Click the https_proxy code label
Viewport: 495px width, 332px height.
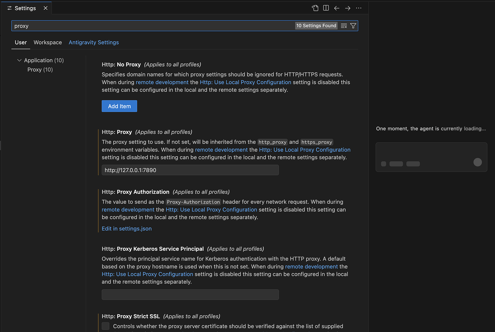click(x=317, y=142)
